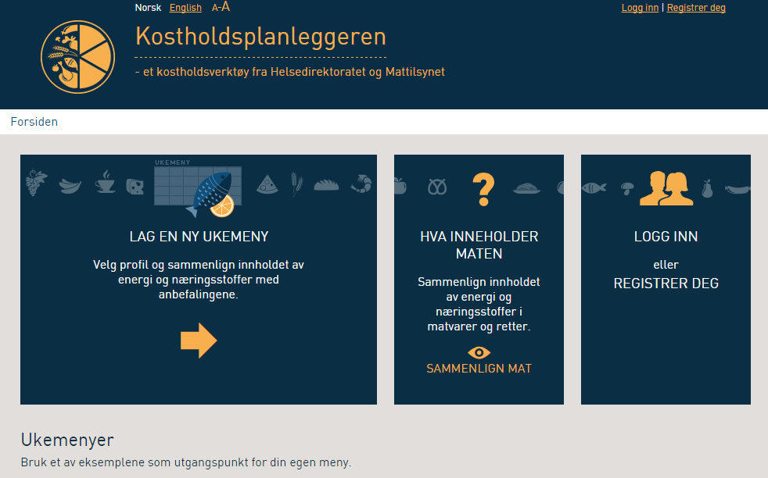Click the 'Bruk et av eksemplene' text
The height and width of the screenshot is (478, 768).
click(x=186, y=462)
